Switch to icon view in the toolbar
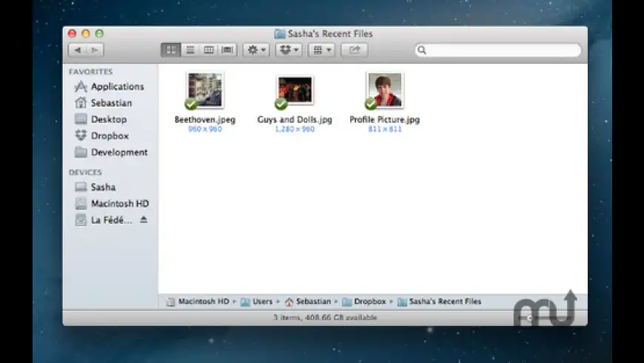This screenshot has height=363, width=644. coord(171,50)
